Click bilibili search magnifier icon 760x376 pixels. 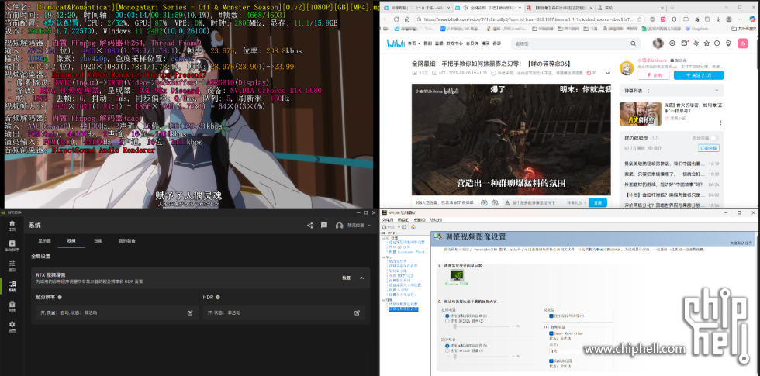(x=633, y=43)
